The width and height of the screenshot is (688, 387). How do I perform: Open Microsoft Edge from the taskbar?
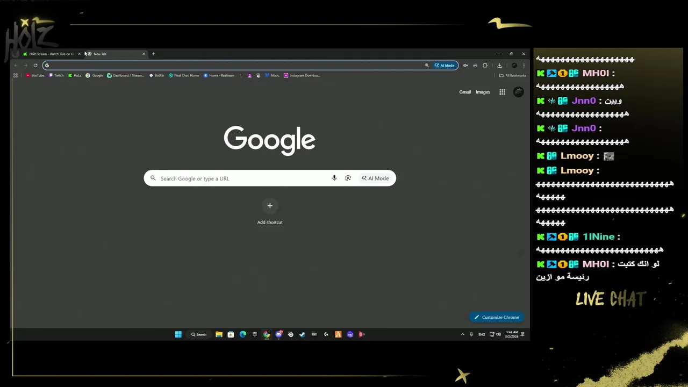click(x=243, y=334)
